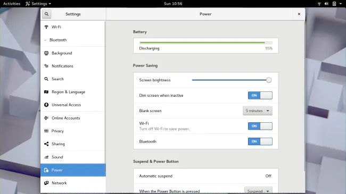Click the Notifications icon in sidebar
This screenshot has width=346, height=194.
[x=46, y=66]
